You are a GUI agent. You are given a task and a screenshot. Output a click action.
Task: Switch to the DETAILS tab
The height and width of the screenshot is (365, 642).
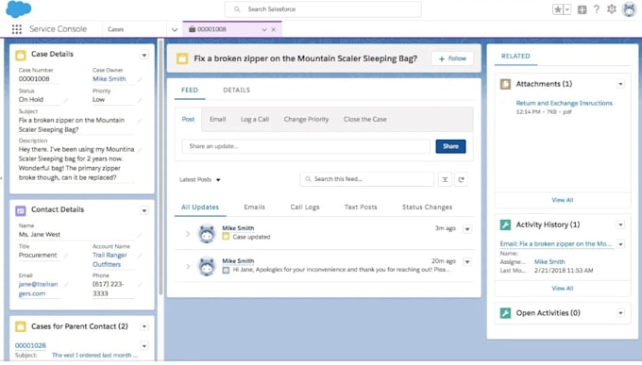click(236, 90)
